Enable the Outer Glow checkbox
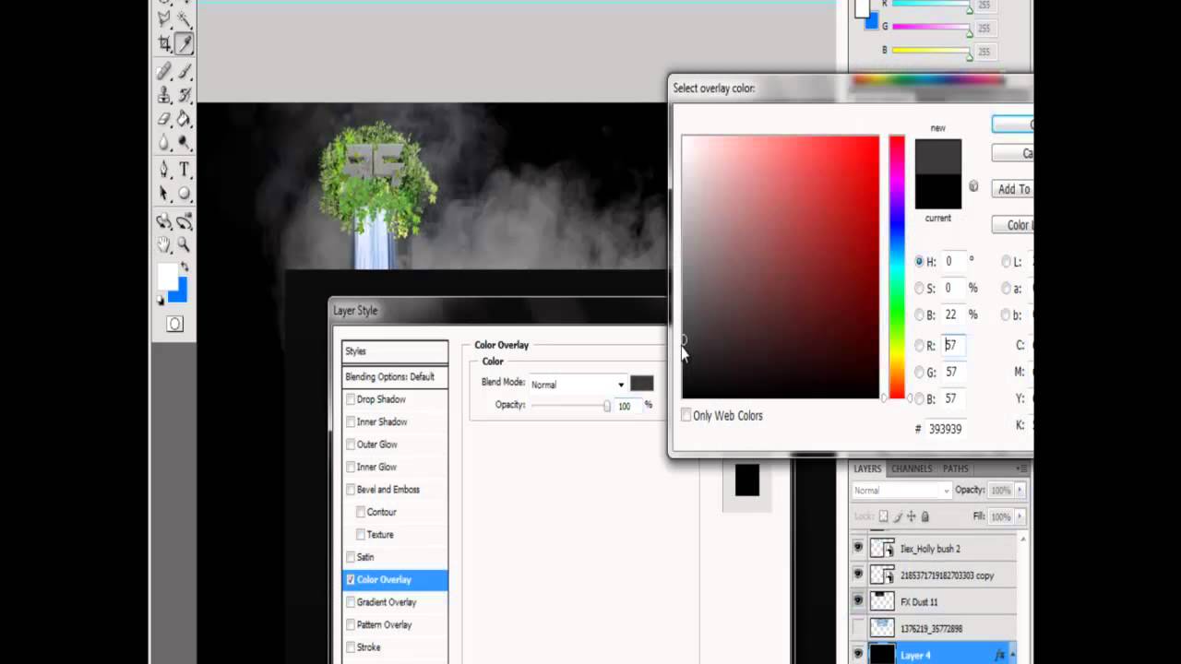This screenshot has width=1181, height=664. [351, 445]
